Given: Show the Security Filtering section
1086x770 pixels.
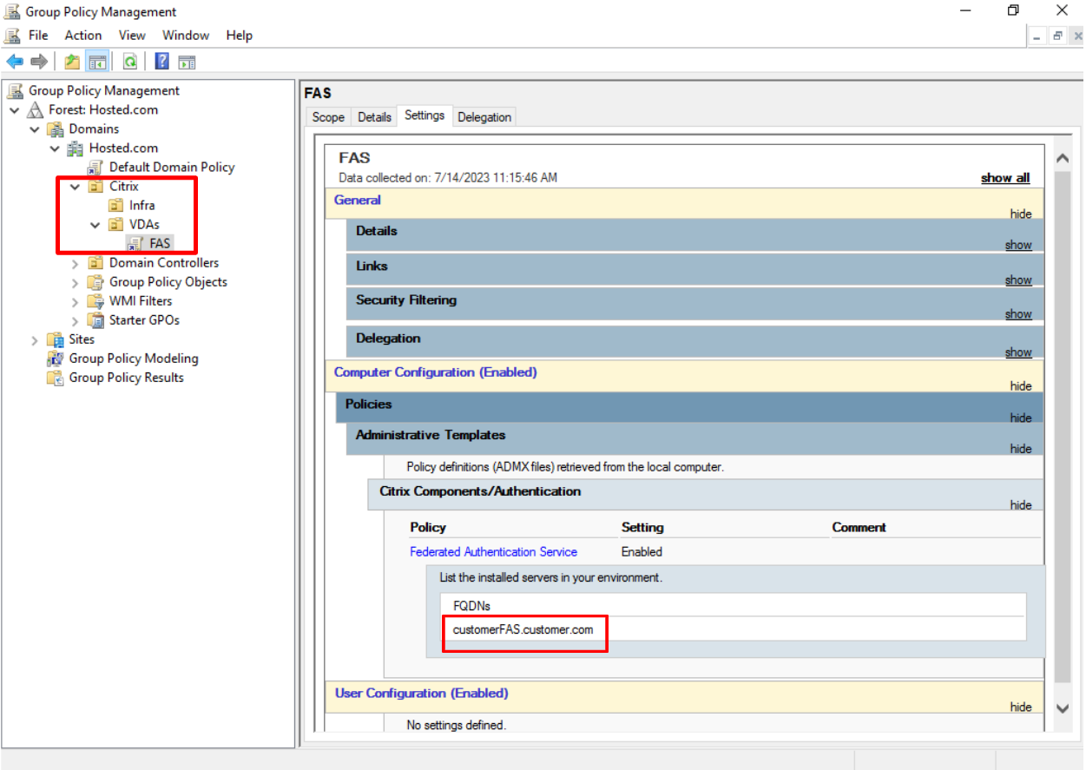Looking at the screenshot, I should coord(1017,314).
